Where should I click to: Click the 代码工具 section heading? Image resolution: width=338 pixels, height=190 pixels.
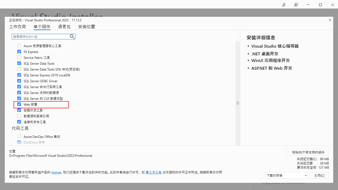[x=20, y=128]
